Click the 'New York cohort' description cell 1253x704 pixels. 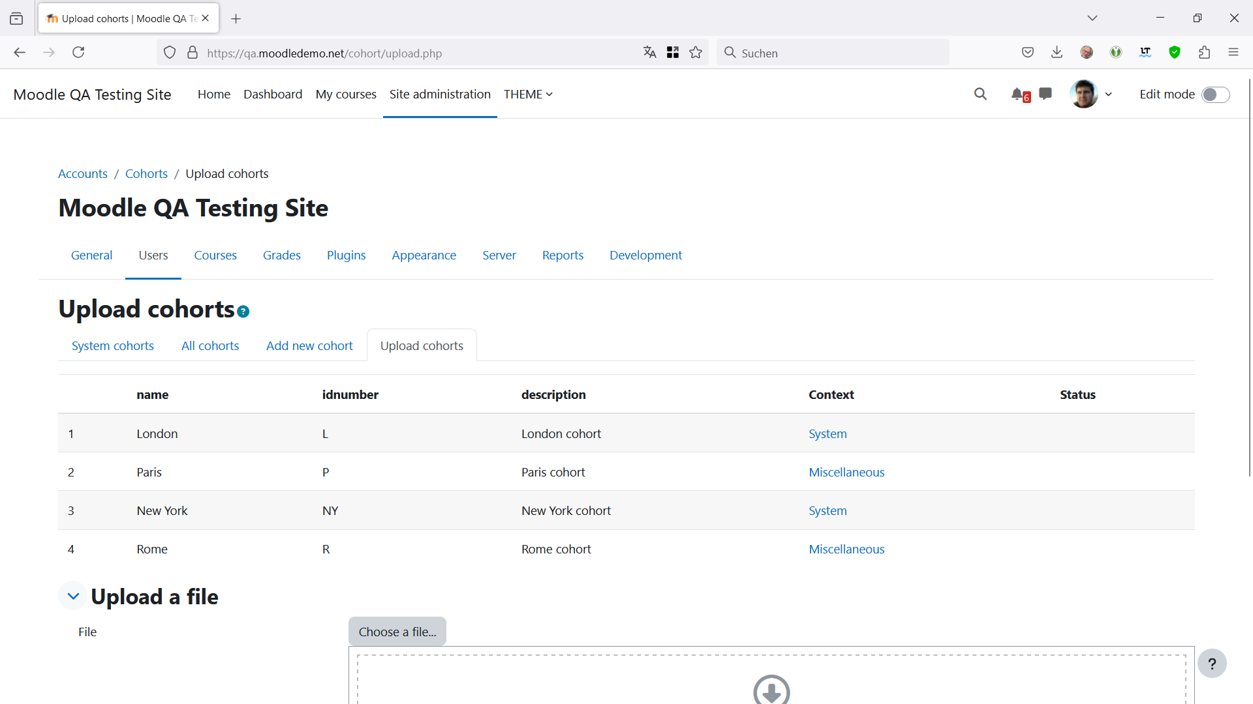(566, 511)
